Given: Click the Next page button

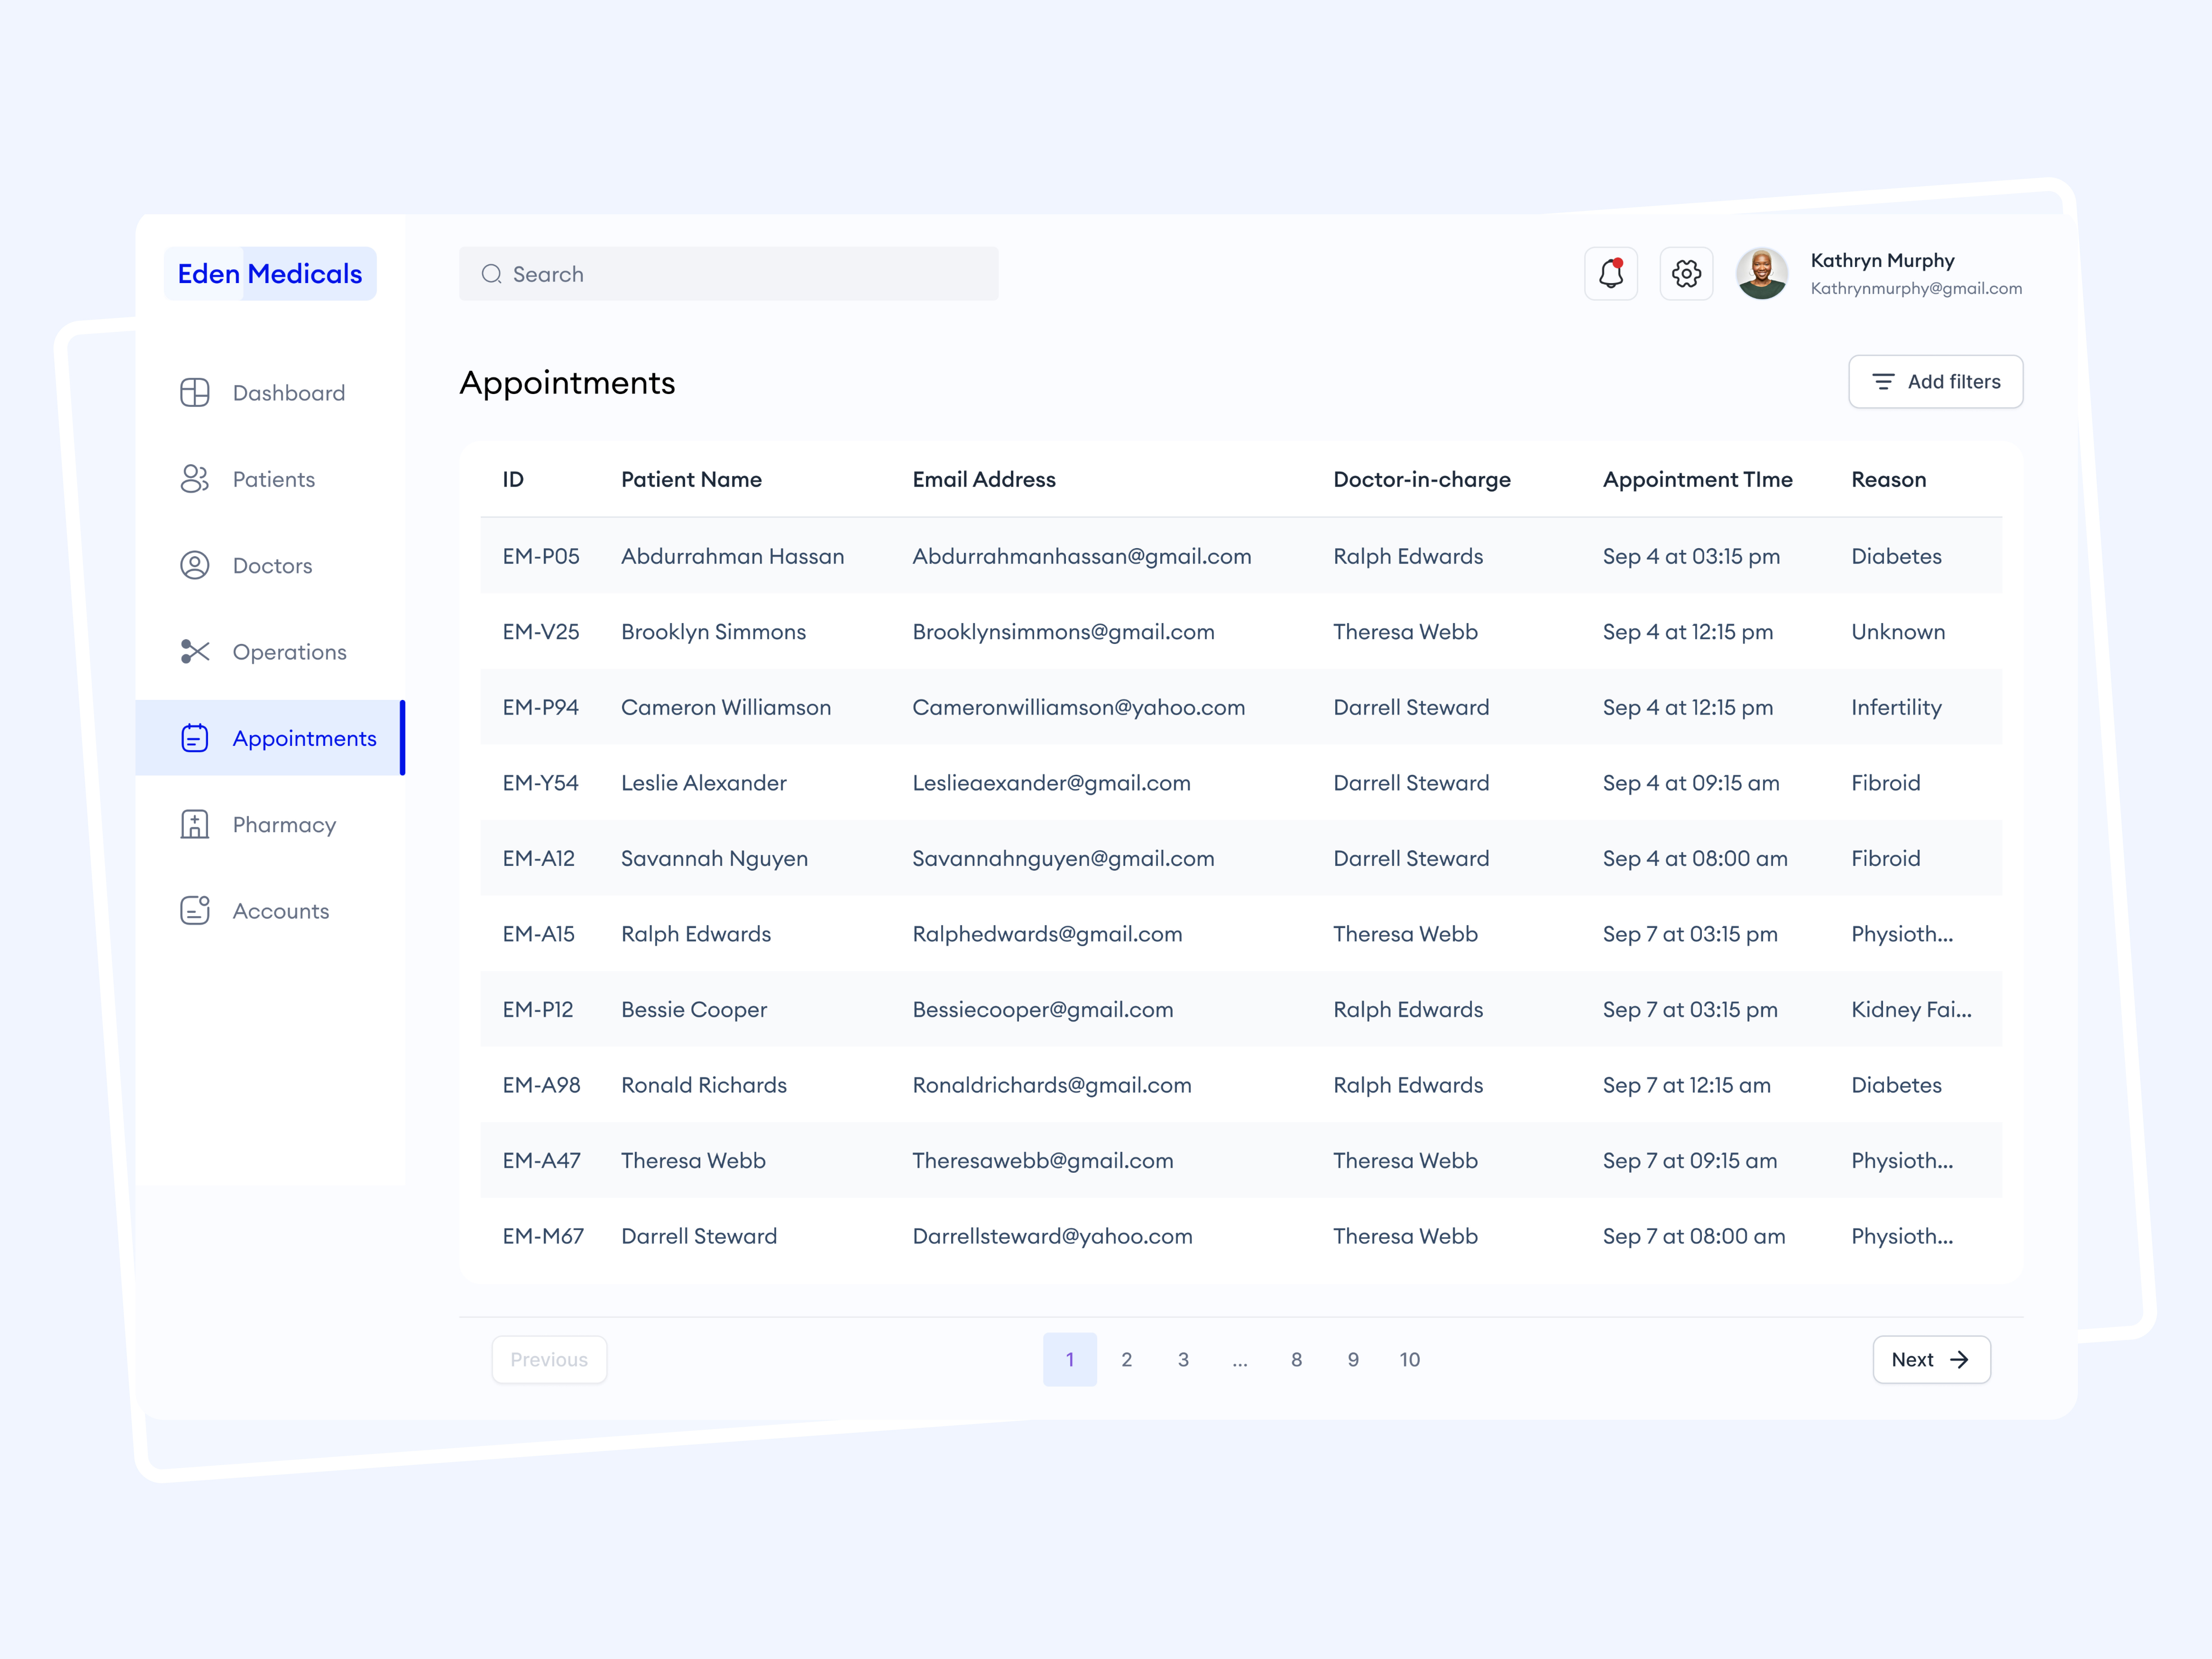Looking at the screenshot, I should click(1930, 1359).
